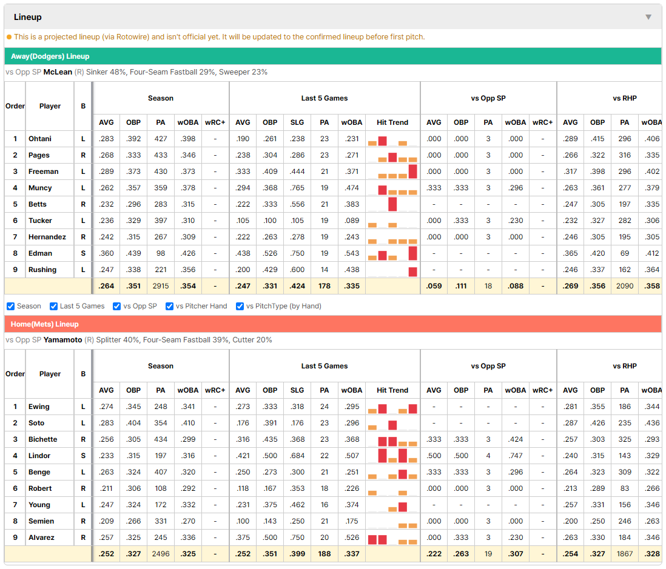The image size is (666, 569).
Task: Click the orange projected lineup notice dot
Action: pos(9,38)
